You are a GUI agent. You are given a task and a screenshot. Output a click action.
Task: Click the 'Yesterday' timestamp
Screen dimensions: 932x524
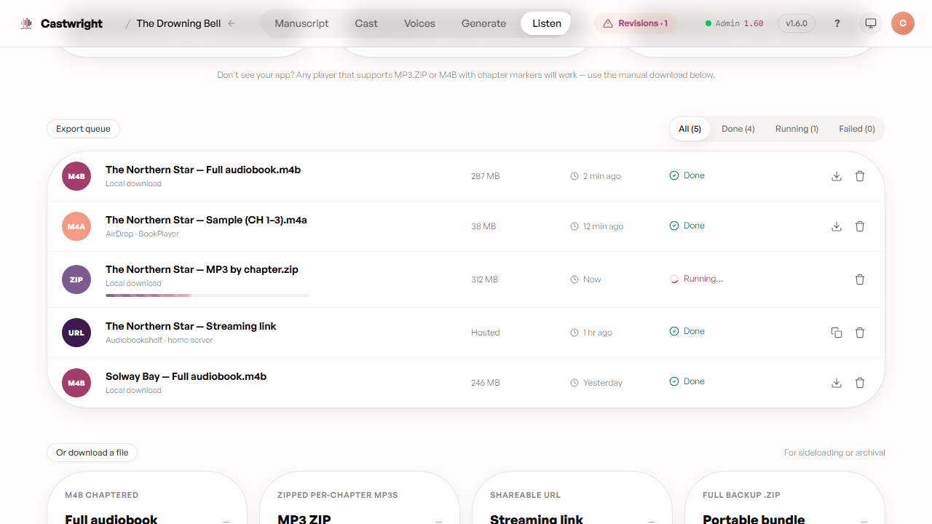[x=603, y=383]
